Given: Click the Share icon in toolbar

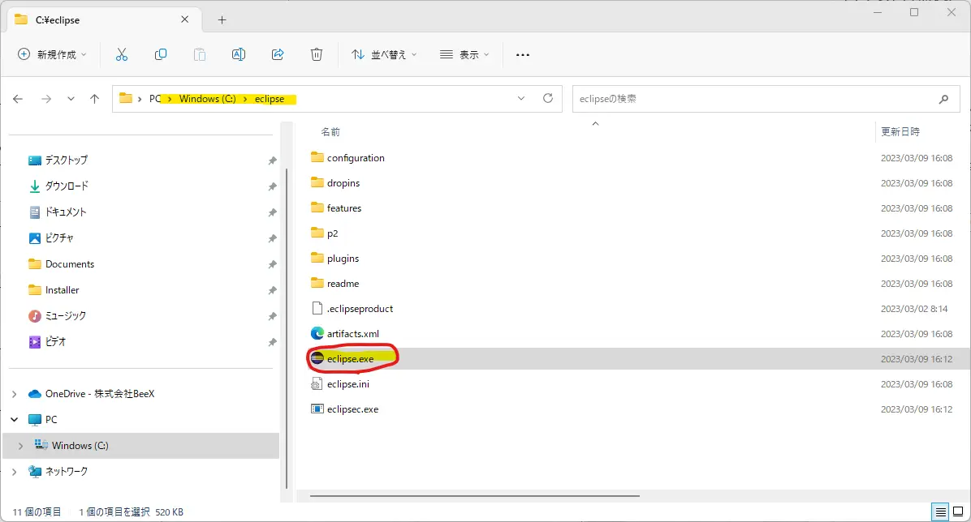Looking at the screenshot, I should pos(278,54).
